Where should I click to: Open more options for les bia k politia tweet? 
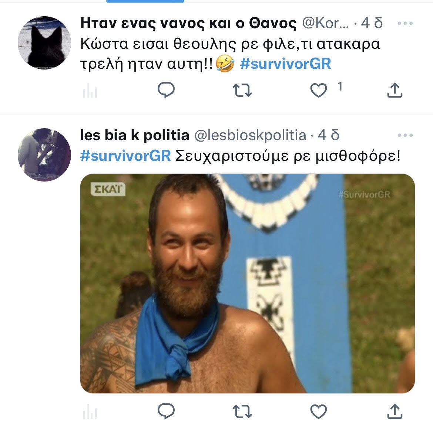[405, 135]
